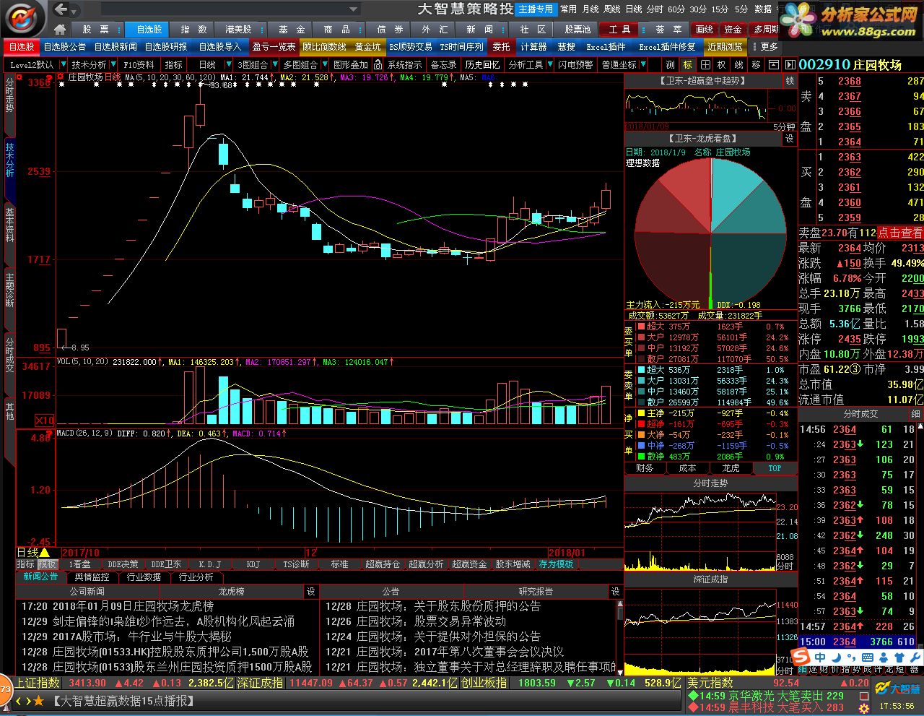The width and height of the screenshot is (924, 716).
Task: Toggle the 历史回忆 mode
Action: (482, 64)
